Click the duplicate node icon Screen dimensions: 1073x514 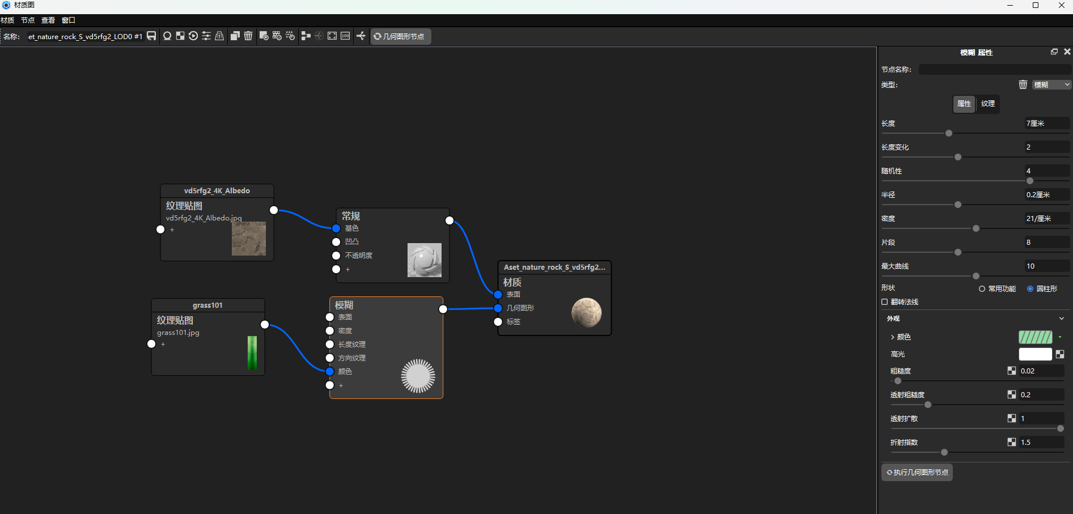pos(235,36)
